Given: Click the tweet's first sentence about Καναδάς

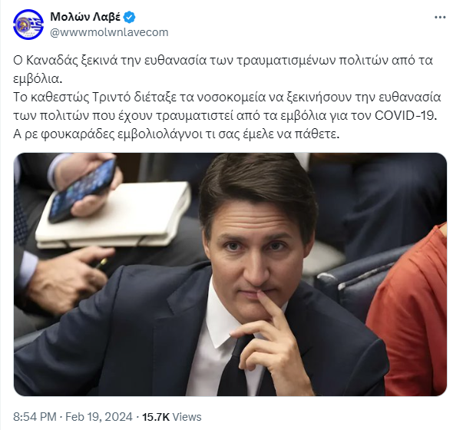Looking at the screenshot, I should [x=223, y=69].
